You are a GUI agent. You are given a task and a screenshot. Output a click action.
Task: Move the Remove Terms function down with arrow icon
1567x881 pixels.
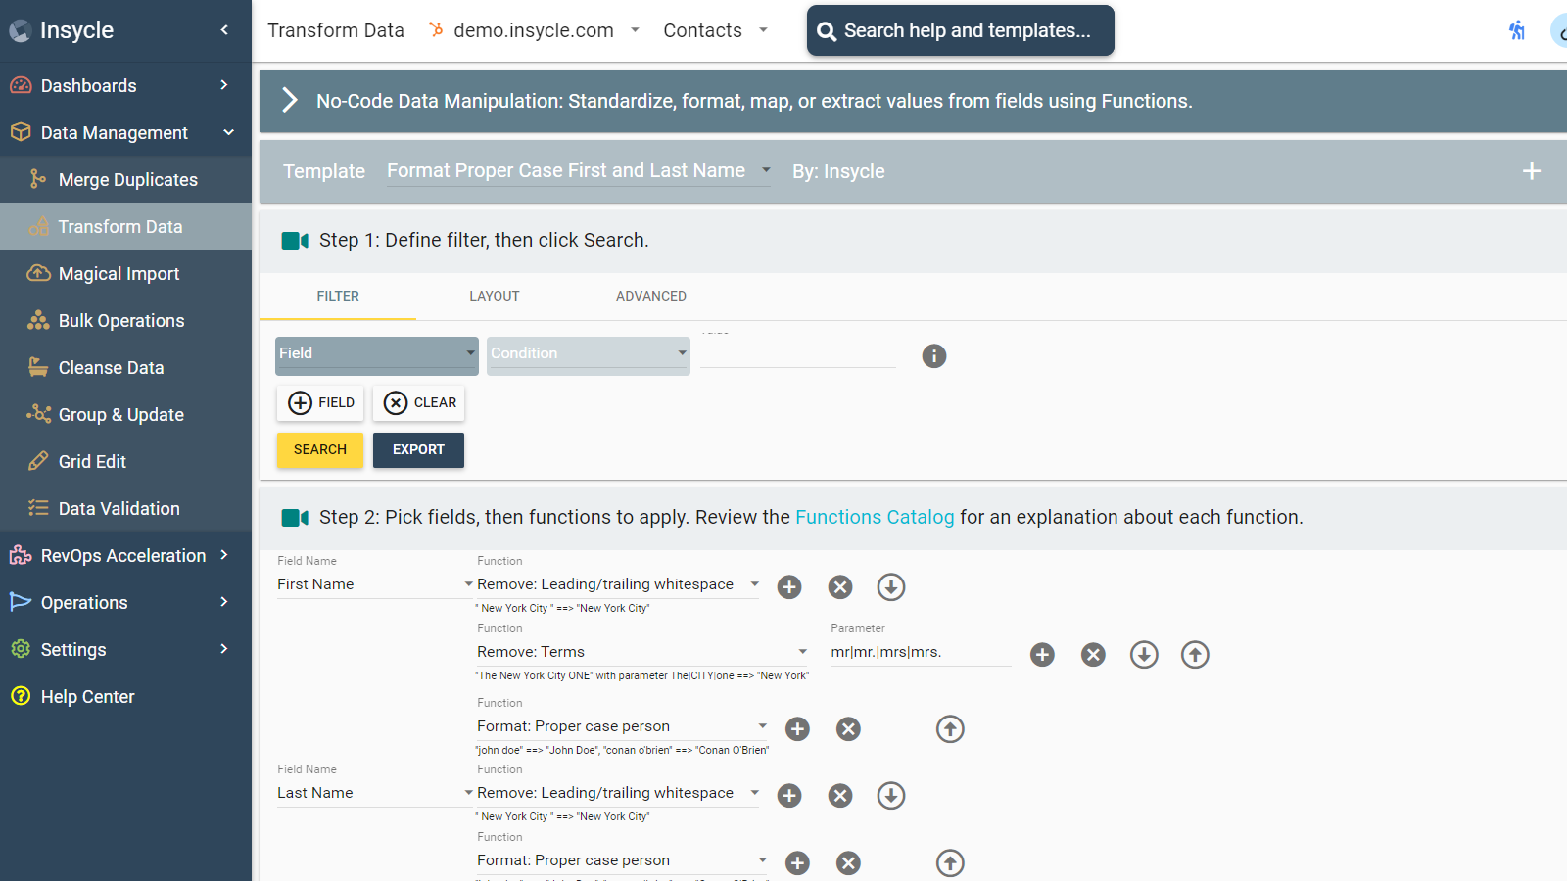pos(1144,655)
